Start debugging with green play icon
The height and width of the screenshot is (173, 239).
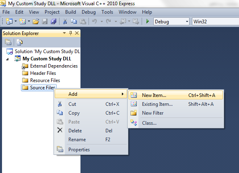point(147,21)
